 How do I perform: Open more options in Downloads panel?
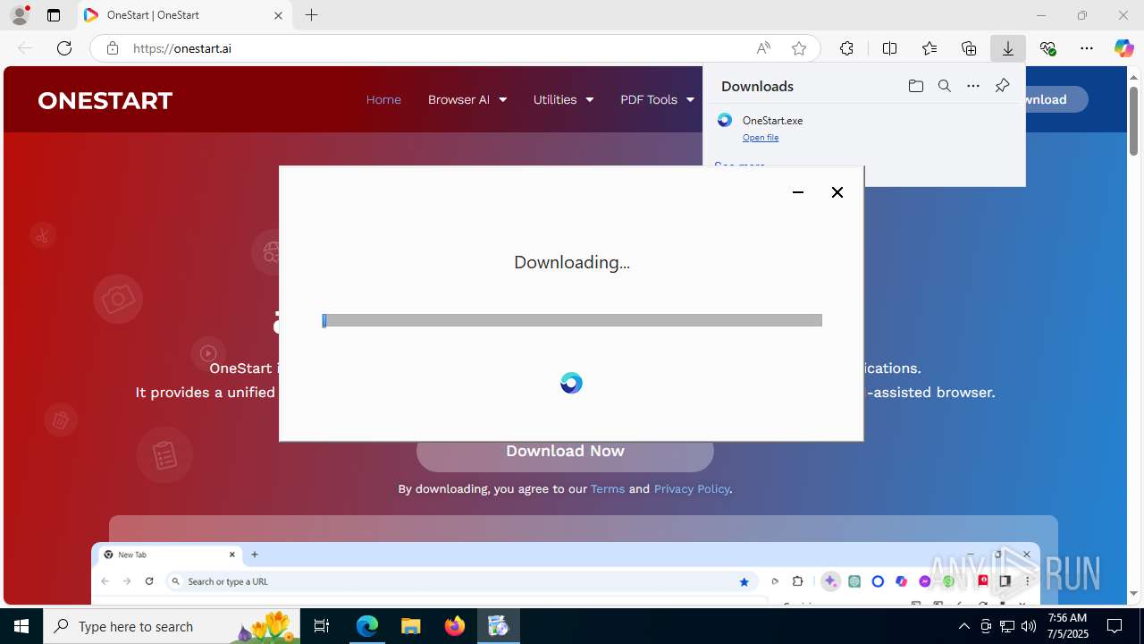pos(973,86)
